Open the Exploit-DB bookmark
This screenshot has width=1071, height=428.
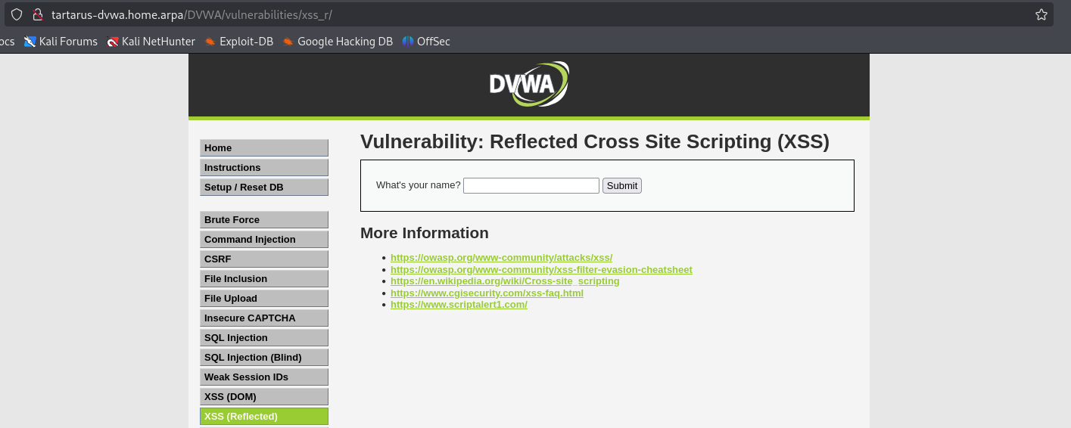(x=238, y=42)
